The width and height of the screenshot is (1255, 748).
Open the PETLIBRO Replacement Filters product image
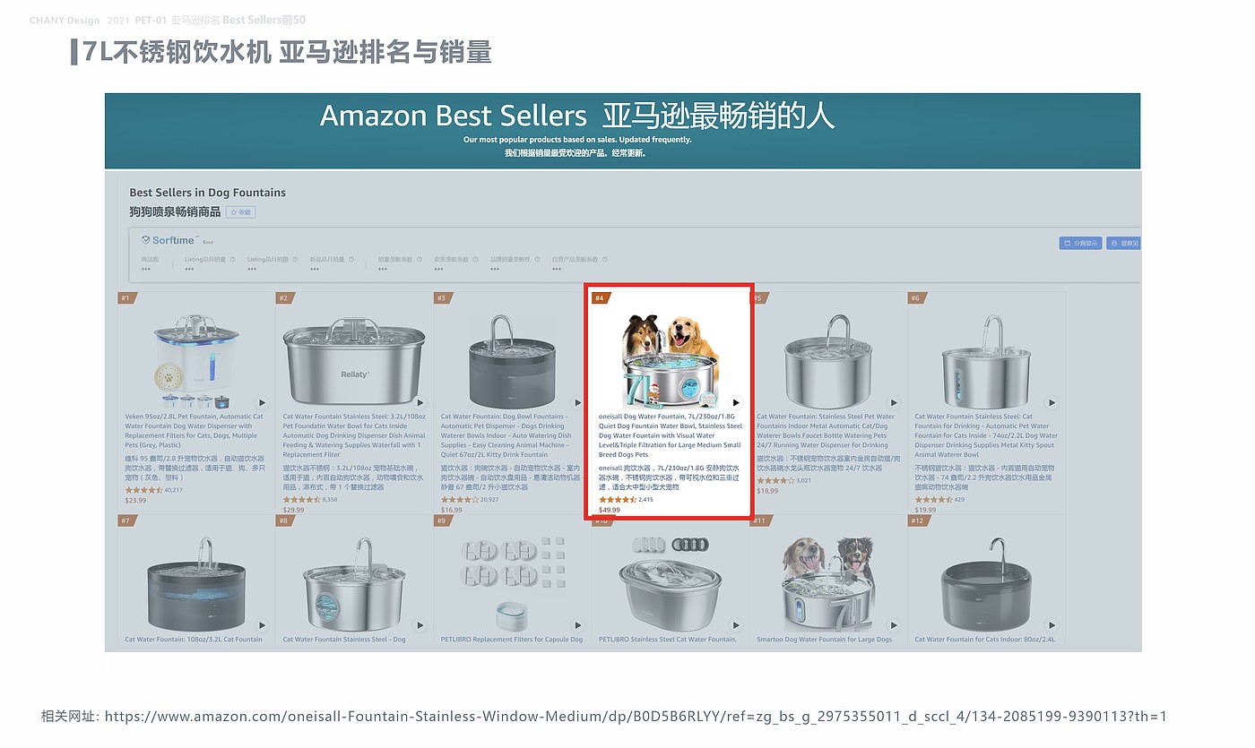click(513, 582)
